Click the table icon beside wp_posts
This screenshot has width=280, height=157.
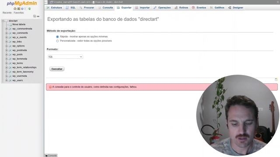tap(10, 55)
